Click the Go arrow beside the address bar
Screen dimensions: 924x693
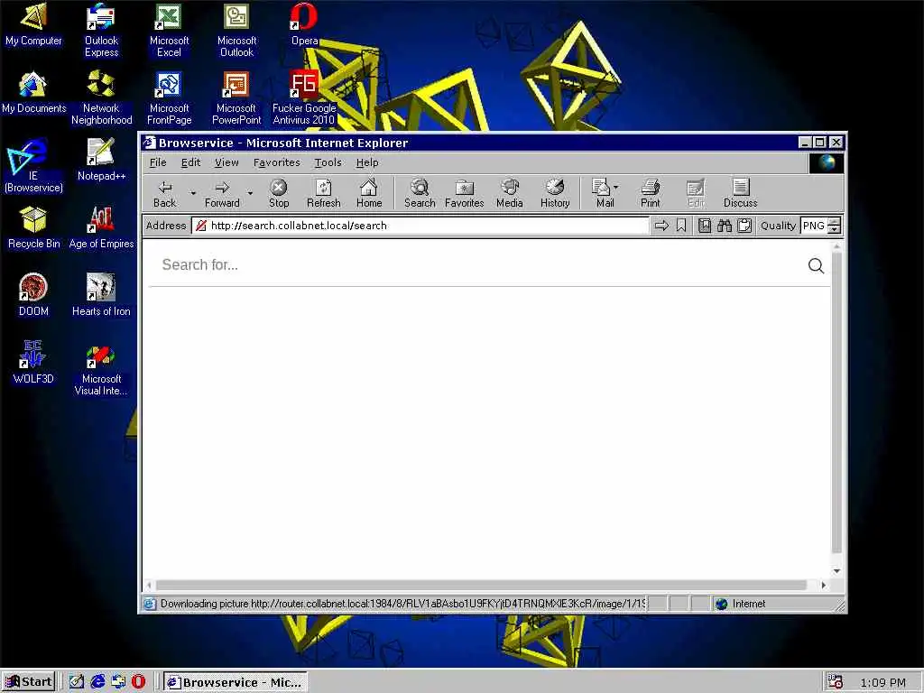pyautogui.click(x=661, y=226)
